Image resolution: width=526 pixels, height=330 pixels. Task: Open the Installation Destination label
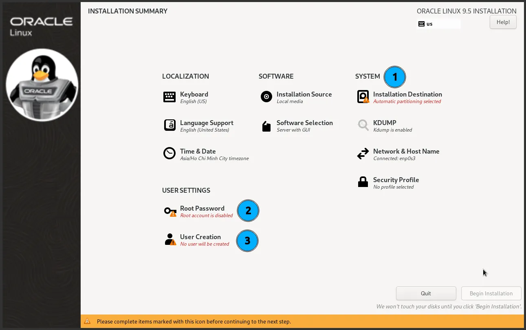[407, 94]
